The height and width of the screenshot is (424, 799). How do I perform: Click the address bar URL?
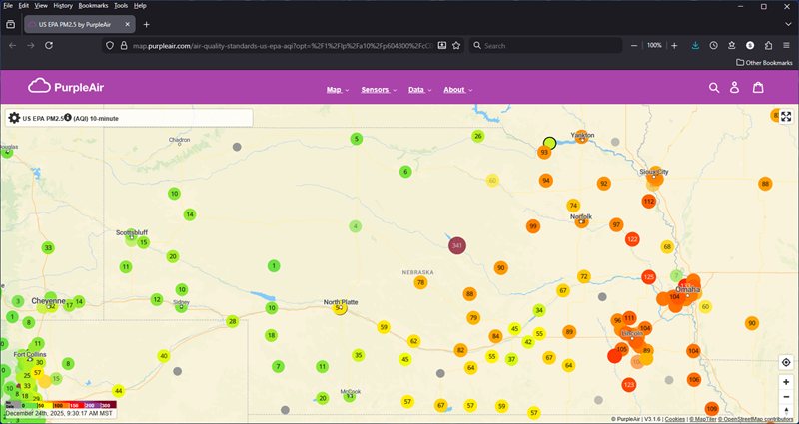click(x=283, y=45)
